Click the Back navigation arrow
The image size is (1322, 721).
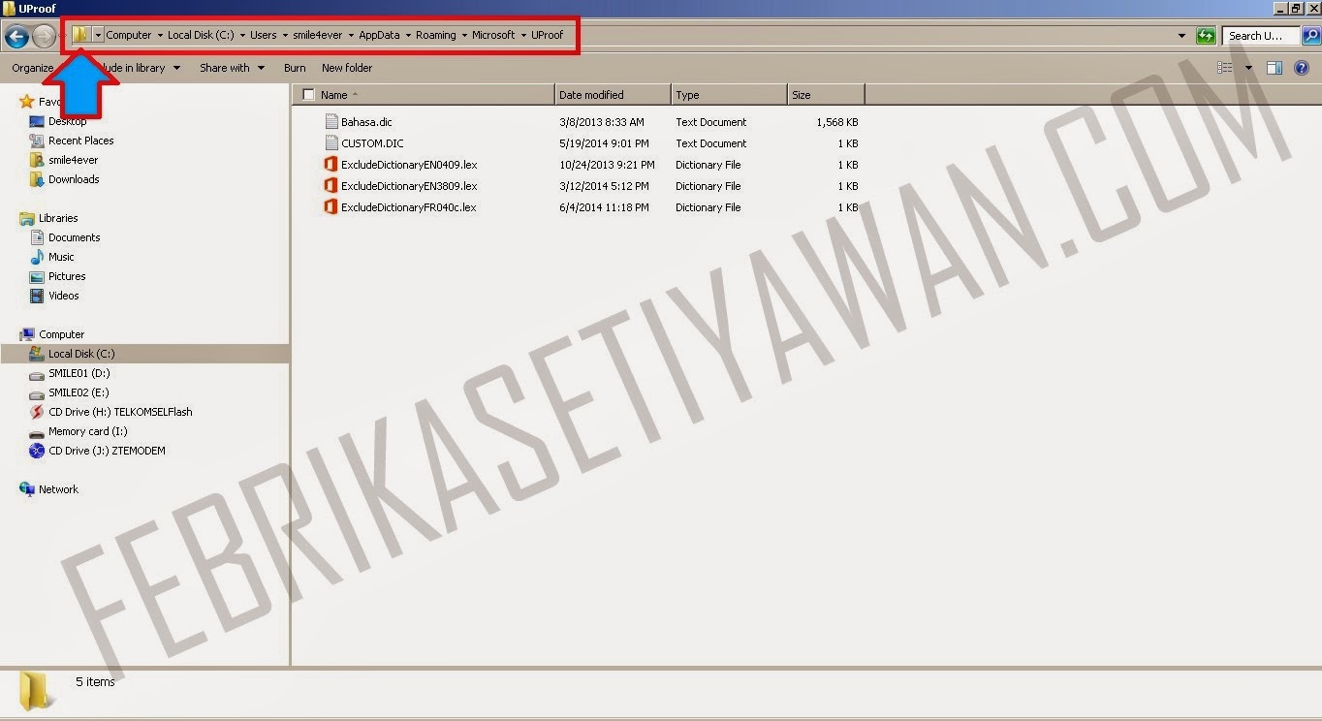pos(16,37)
